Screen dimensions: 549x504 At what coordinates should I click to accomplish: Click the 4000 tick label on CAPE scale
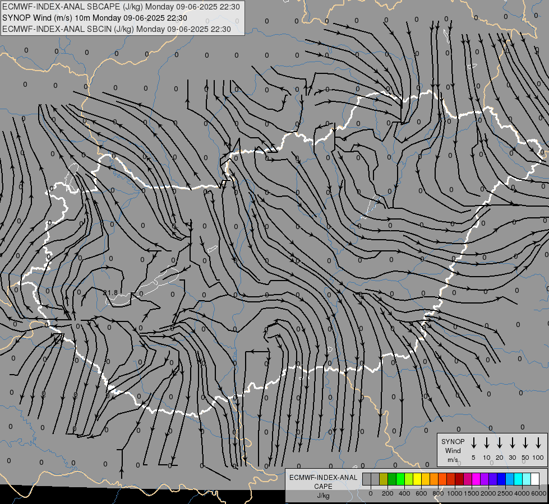[x=522, y=493]
